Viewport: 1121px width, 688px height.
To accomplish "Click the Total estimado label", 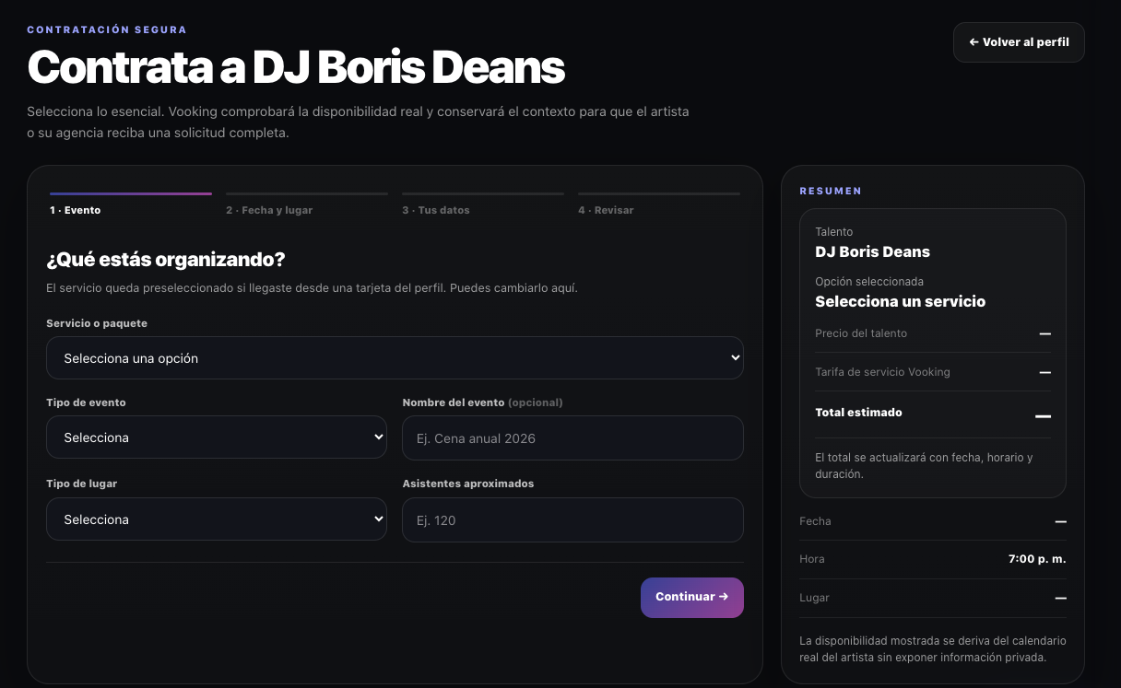I will [x=858, y=413].
